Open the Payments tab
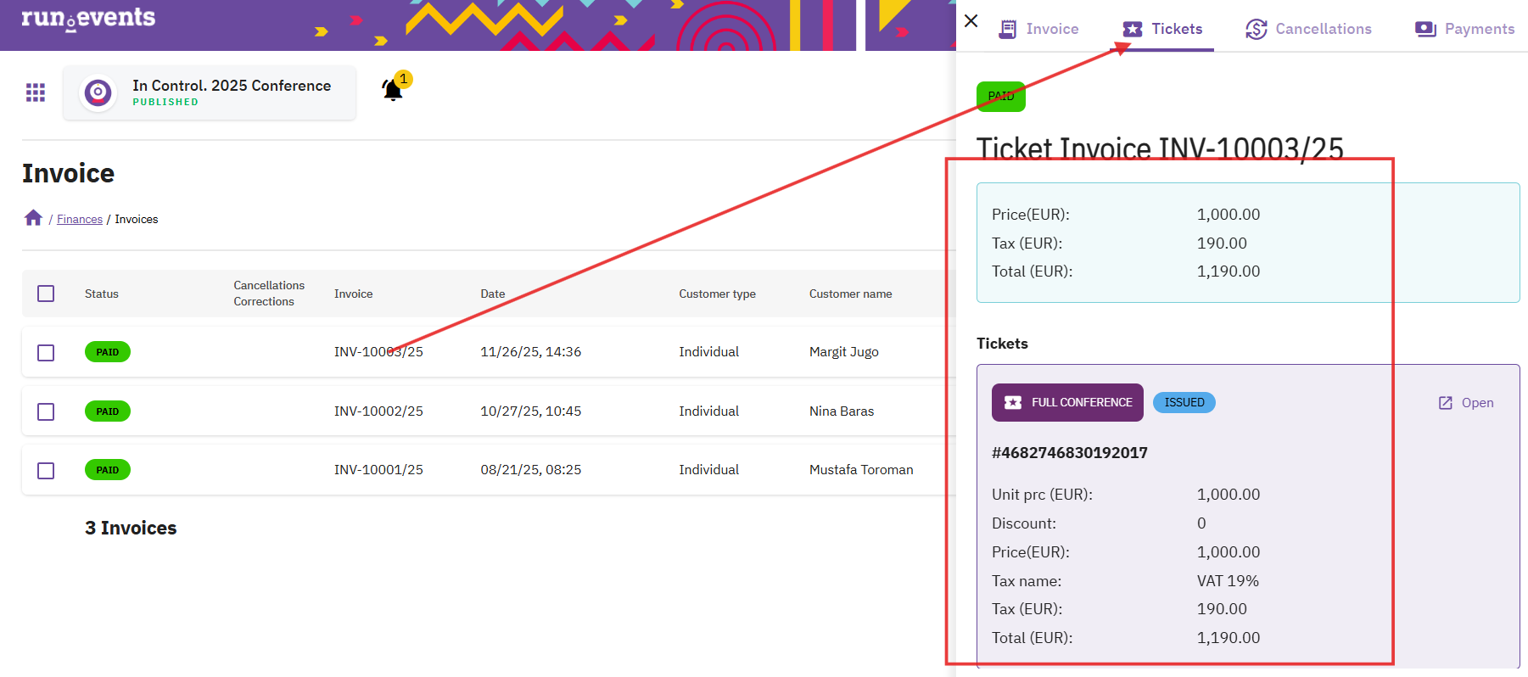This screenshot has width=1528, height=677. point(1464,29)
